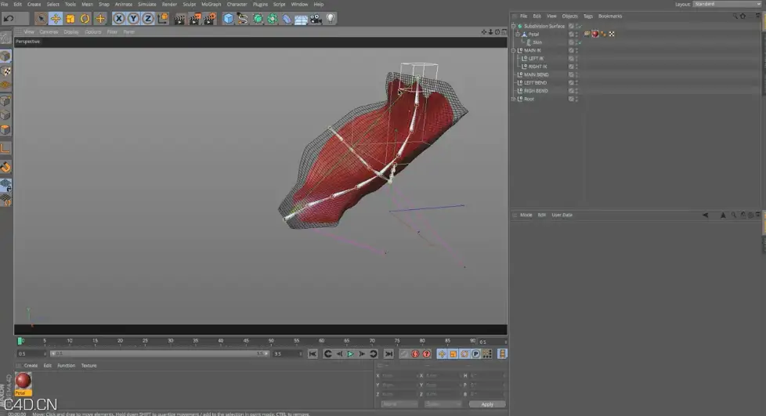Click the Petal weight tag icon
Image resolution: width=766 pixels, height=416 pixels.
[603, 34]
